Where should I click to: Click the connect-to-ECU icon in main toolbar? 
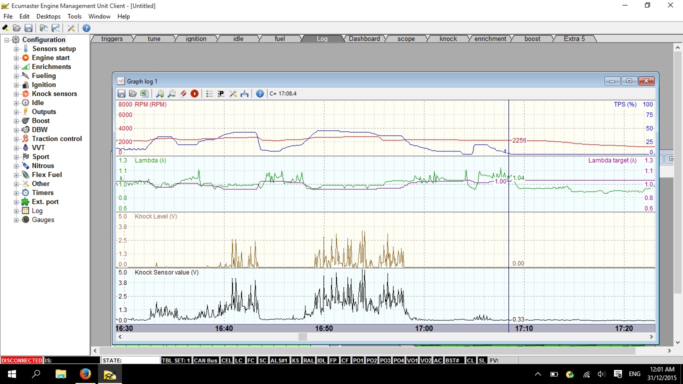tap(5, 28)
